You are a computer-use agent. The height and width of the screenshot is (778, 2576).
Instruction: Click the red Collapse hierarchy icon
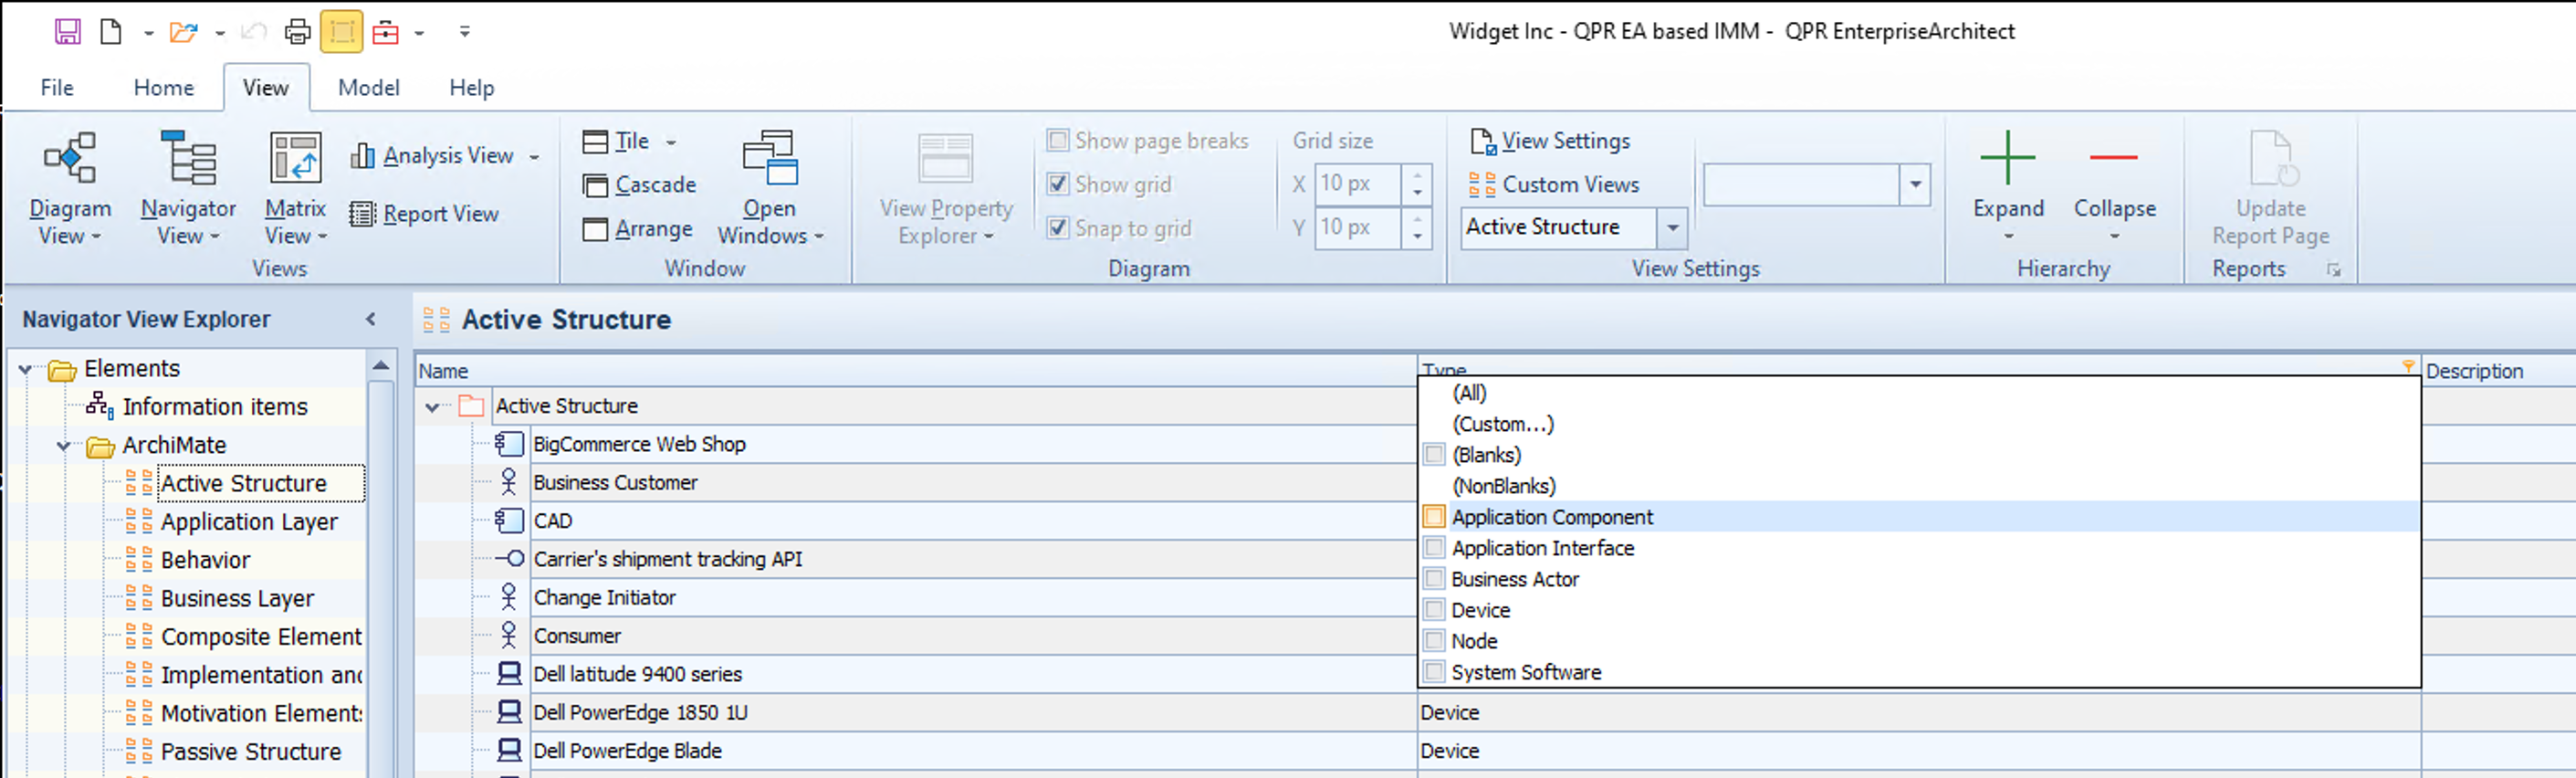[2113, 158]
